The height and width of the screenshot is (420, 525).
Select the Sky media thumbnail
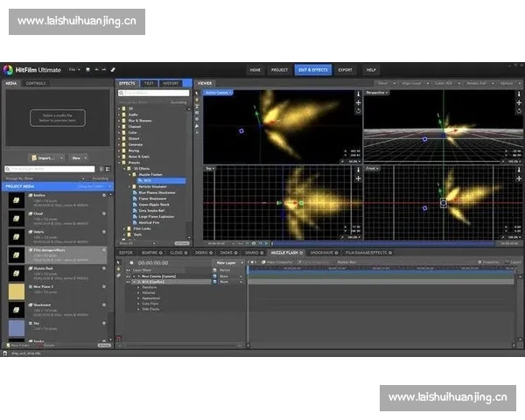pyautogui.click(x=17, y=328)
